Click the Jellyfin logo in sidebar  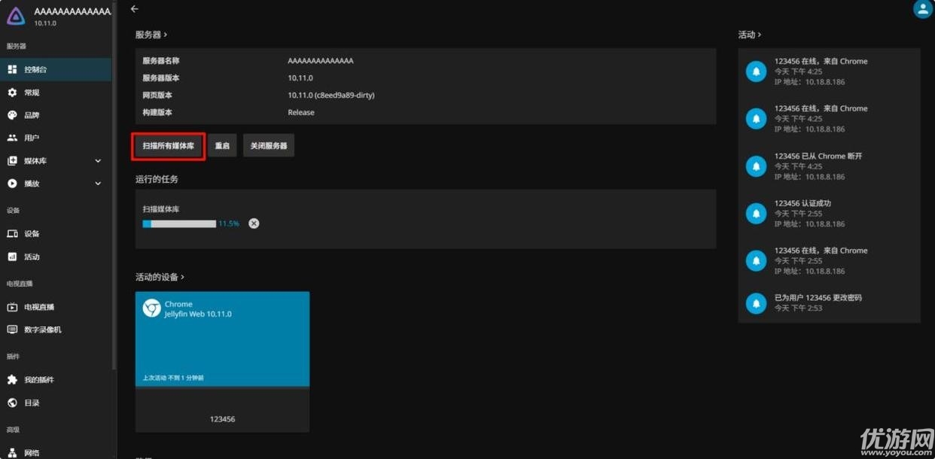(x=17, y=15)
